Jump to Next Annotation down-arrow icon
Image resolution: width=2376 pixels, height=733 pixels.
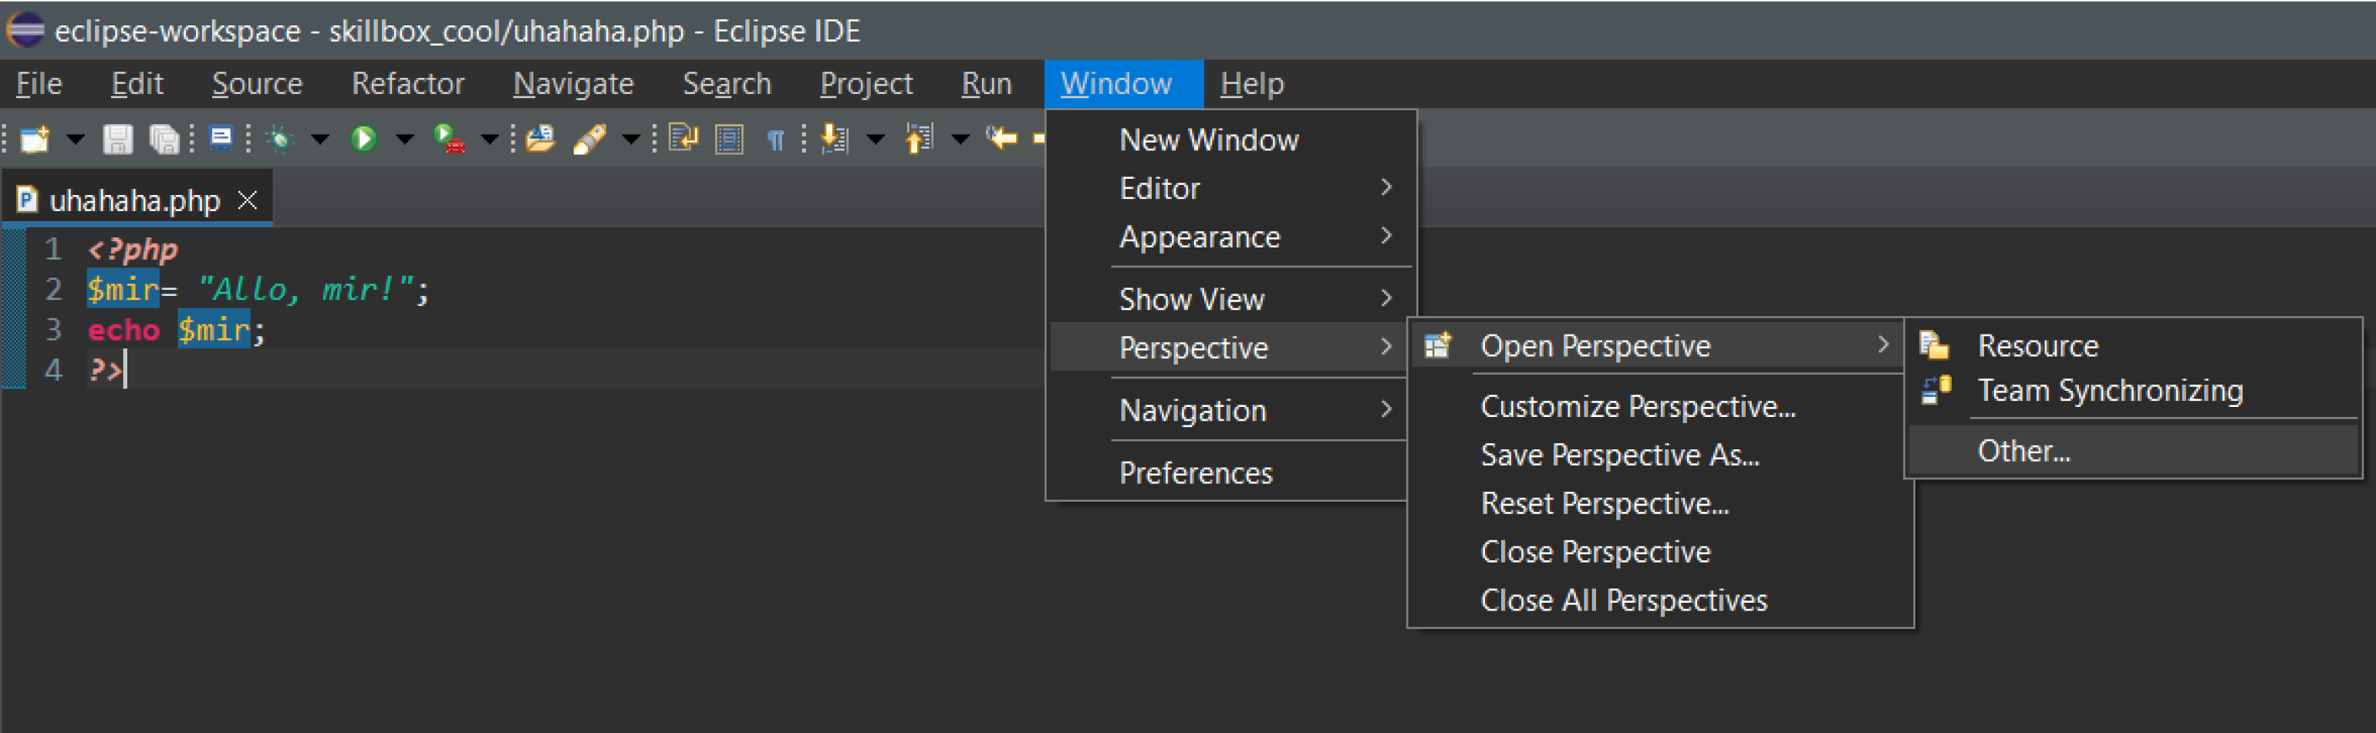(x=835, y=140)
